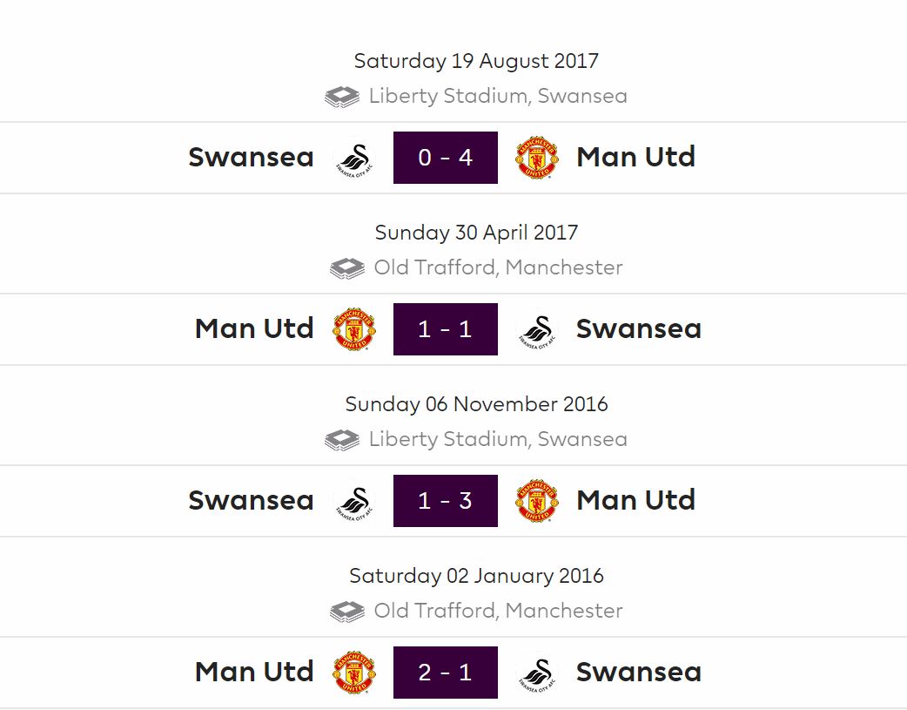Click Man Utd team name in 30 April match
907x710 pixels.
tap(254, 328)
